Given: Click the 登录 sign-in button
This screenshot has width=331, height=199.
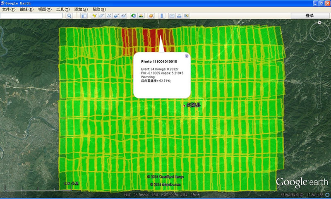Looking at the screenshot, I should pyautogui.click(x=309, y=16).
